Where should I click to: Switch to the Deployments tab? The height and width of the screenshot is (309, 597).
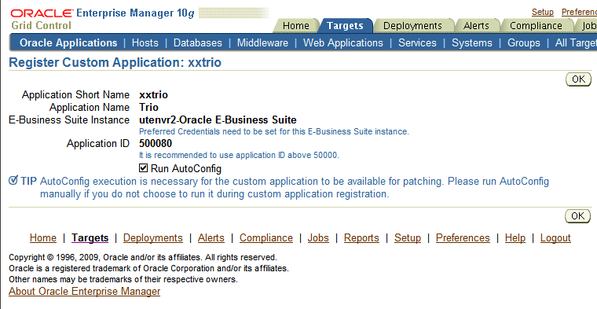[412, 25]
